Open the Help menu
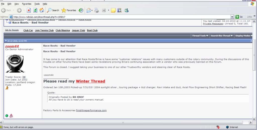This screenshot has height=130, width=257. (45, 4)
